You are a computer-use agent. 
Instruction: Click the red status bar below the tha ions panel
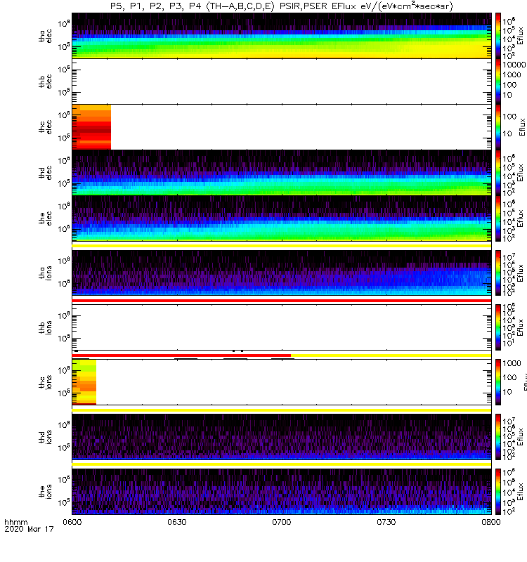click(x=282, y=301)
